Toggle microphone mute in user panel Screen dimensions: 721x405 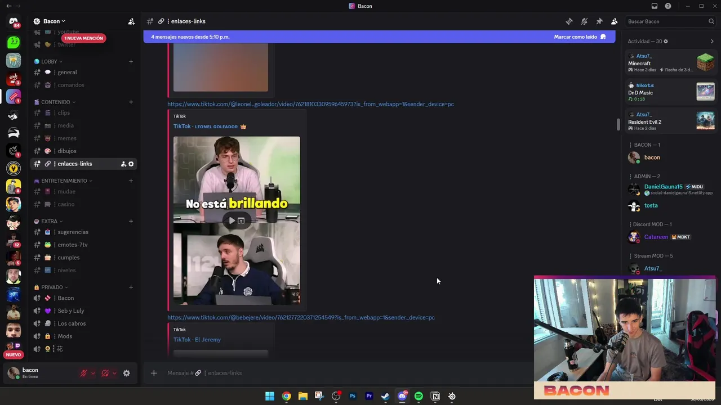pyautogui.click(x=83, y=373)
